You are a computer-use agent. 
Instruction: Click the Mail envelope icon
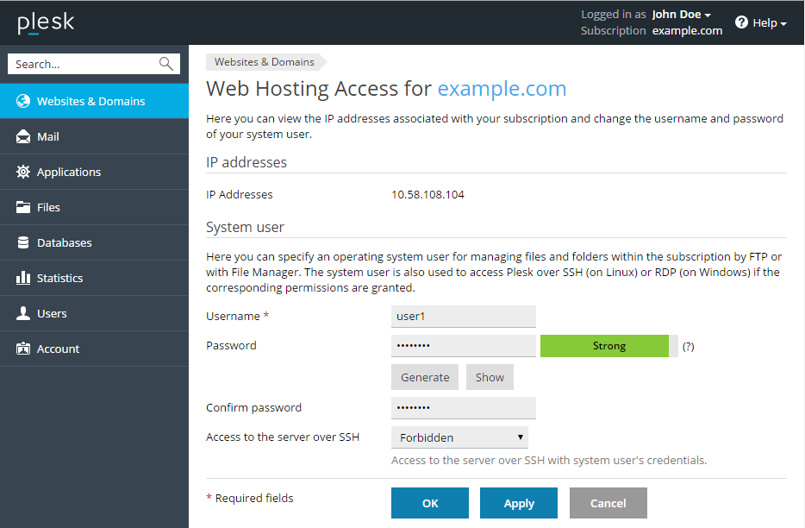coord(23,136)
